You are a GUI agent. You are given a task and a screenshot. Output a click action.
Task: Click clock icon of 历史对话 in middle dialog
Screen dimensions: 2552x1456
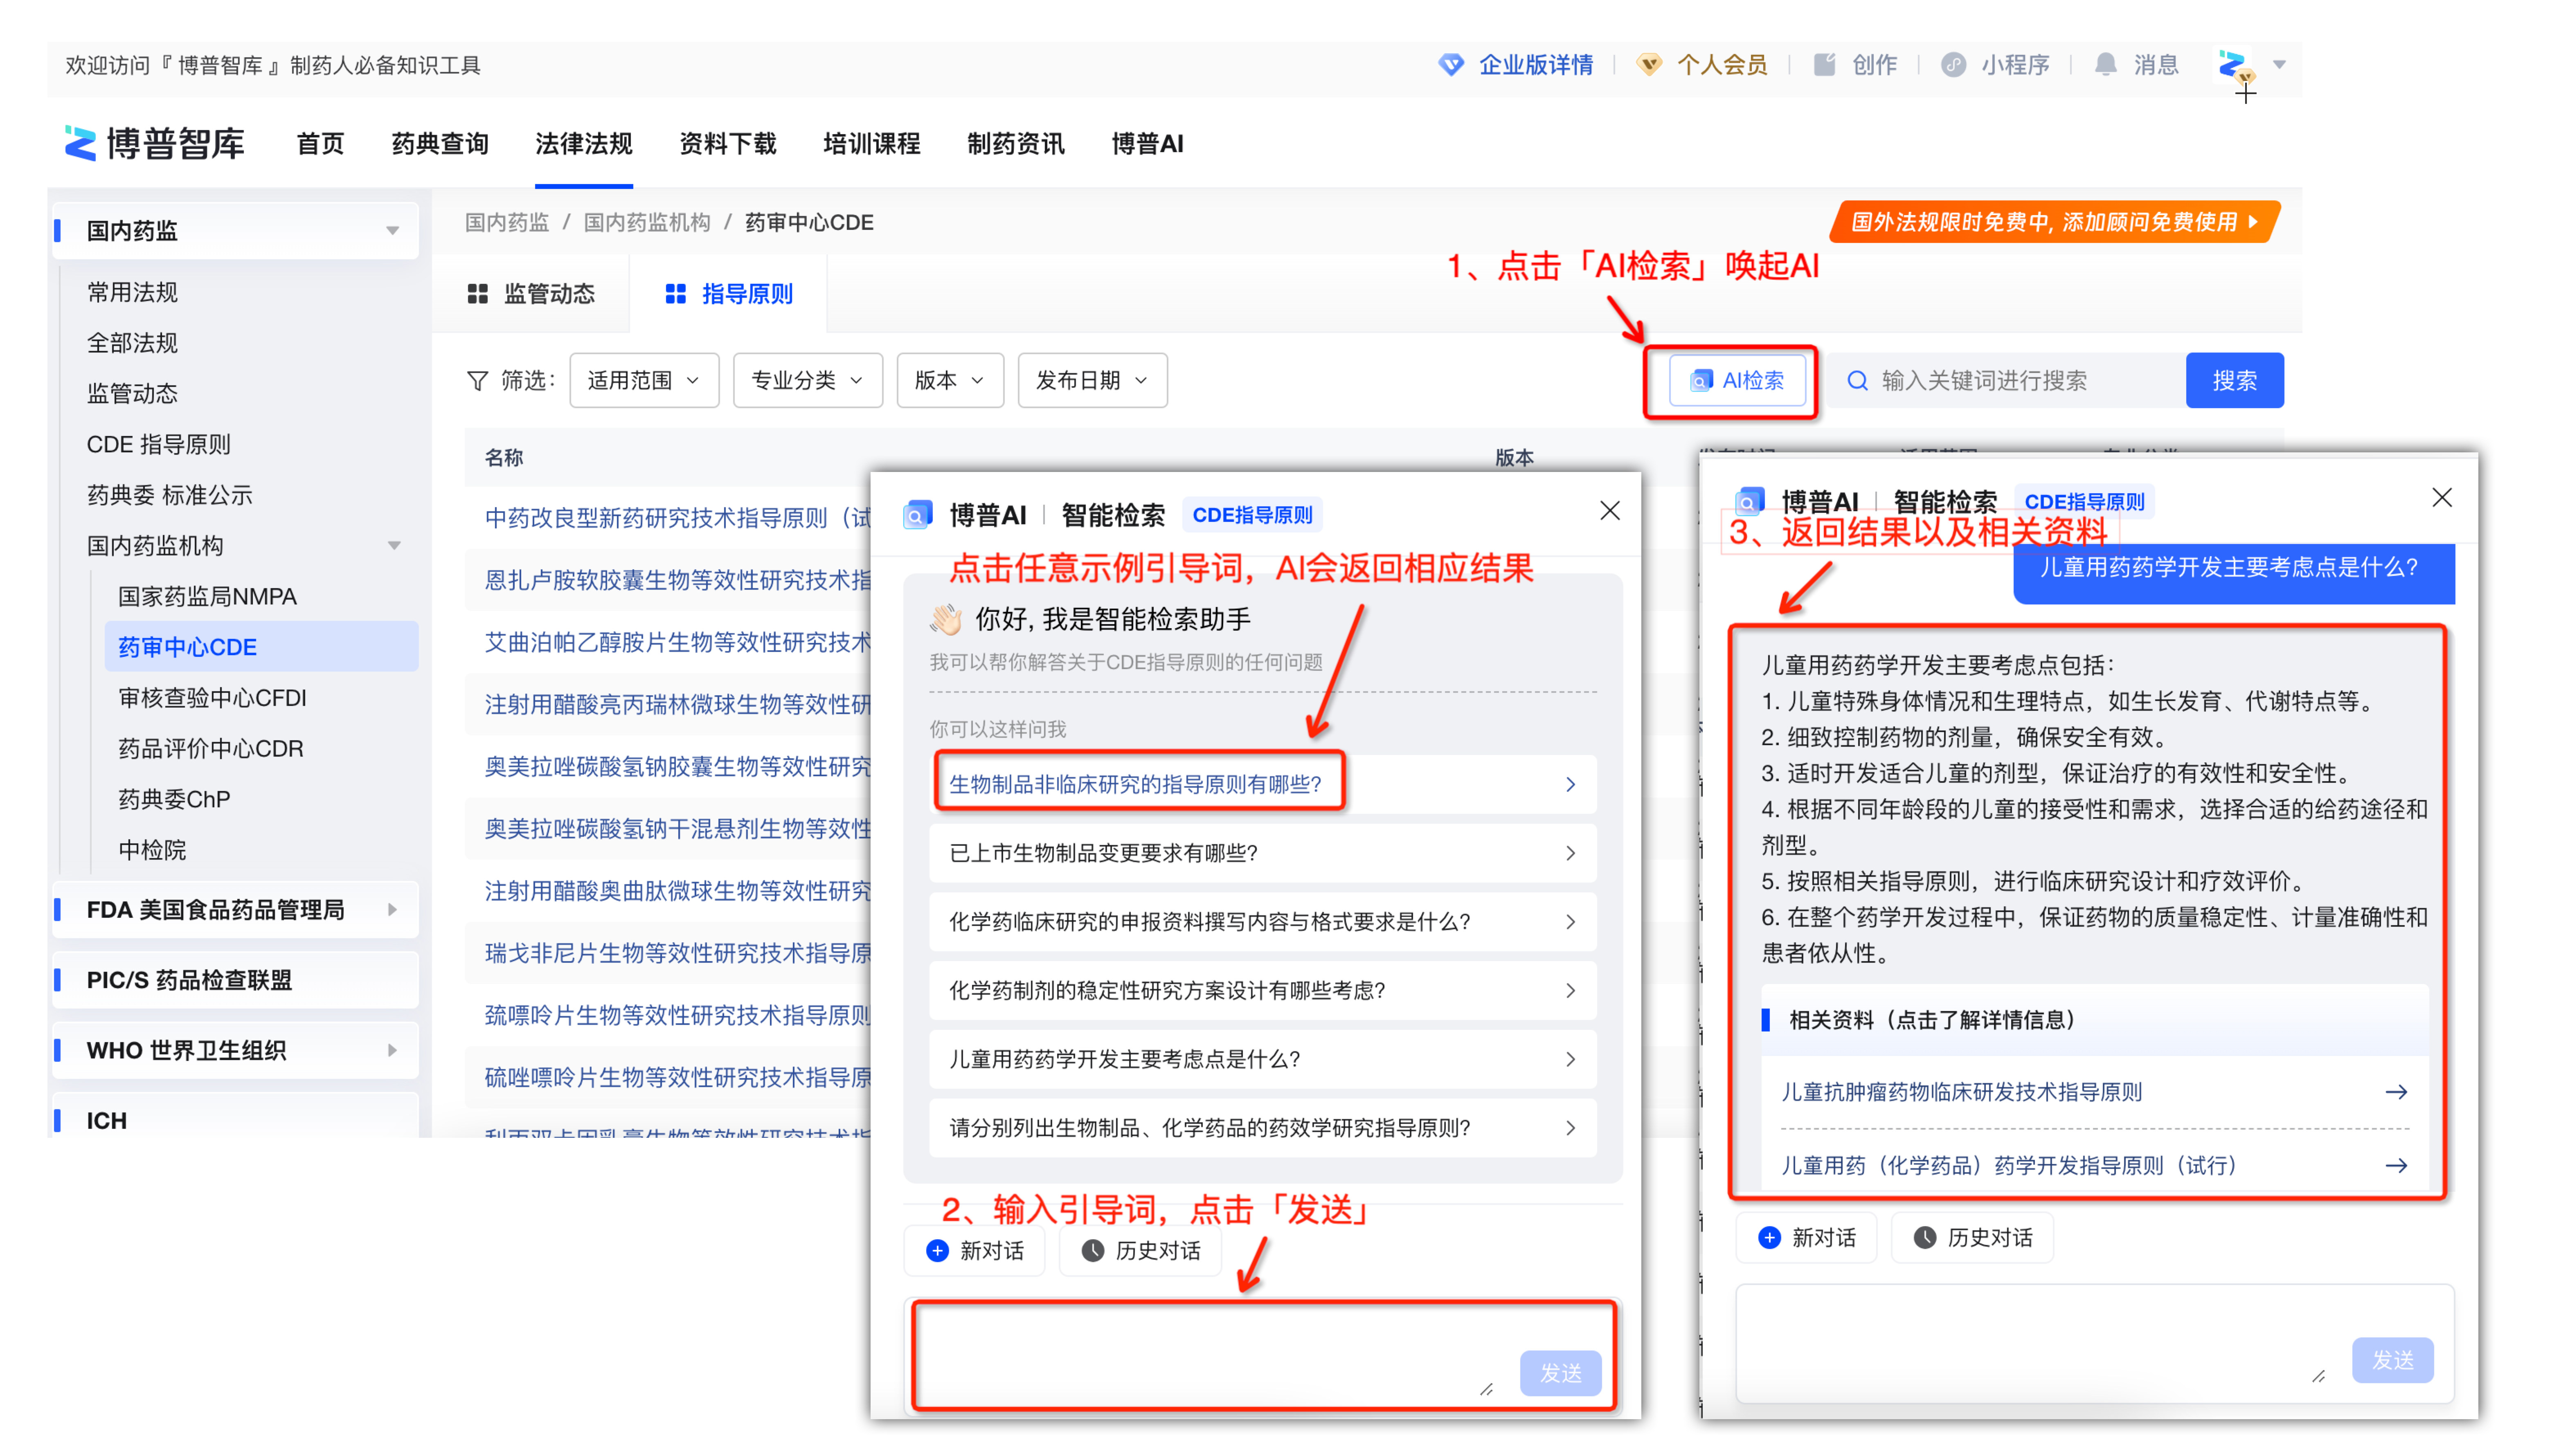point(1093,1251)
